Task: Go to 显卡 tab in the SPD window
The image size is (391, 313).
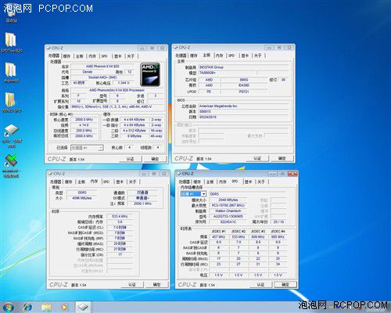Action: (x=249, y=182)
